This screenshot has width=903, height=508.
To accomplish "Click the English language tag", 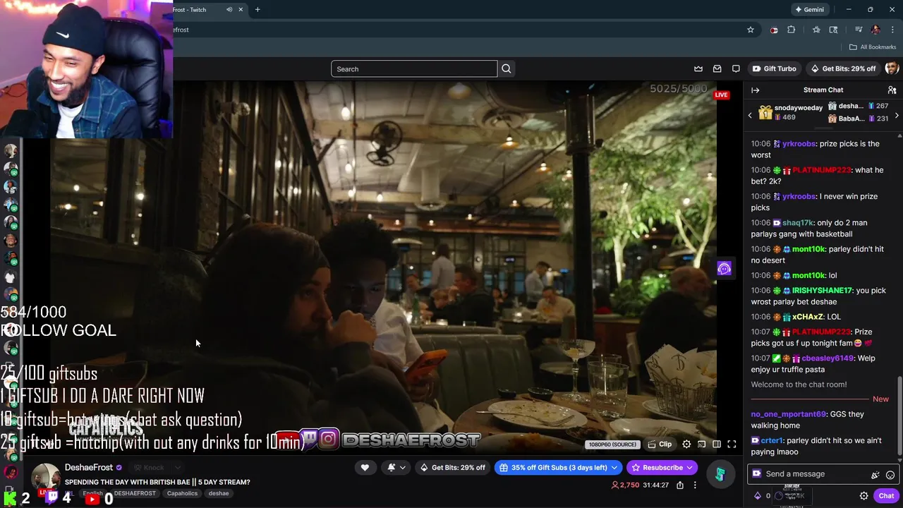I will point(92,494).
